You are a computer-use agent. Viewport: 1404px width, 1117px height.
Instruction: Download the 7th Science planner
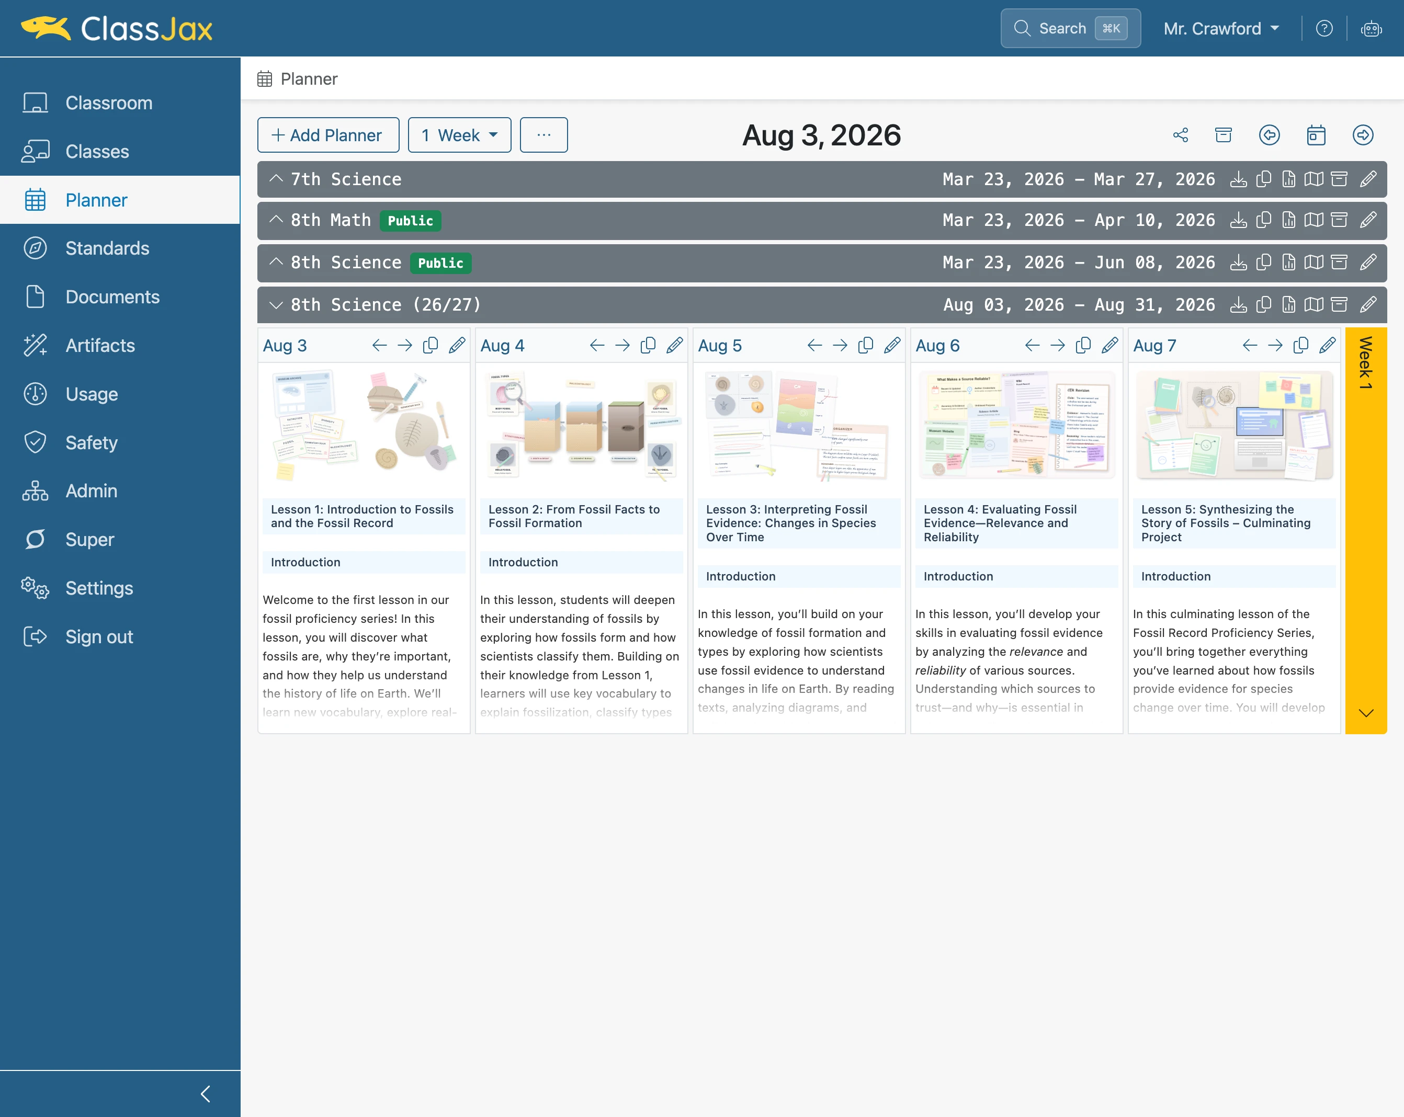click(1239, 179)
